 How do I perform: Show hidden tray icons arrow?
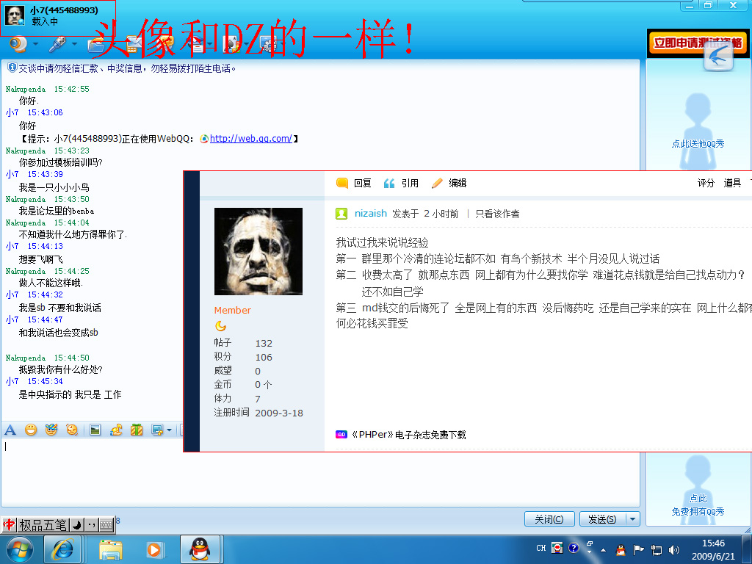click(x=604, y=550)
